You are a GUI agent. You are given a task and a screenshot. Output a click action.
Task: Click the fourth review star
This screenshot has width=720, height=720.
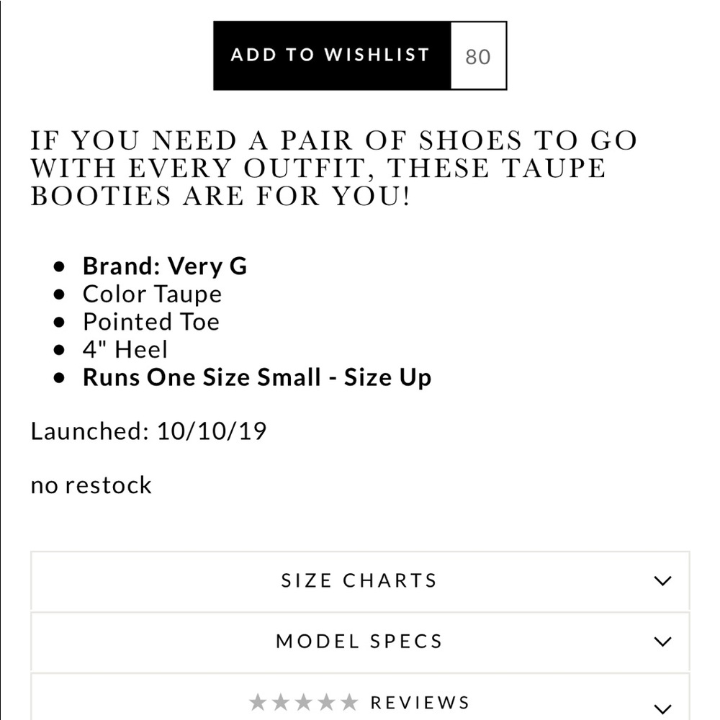coord(326,702)
